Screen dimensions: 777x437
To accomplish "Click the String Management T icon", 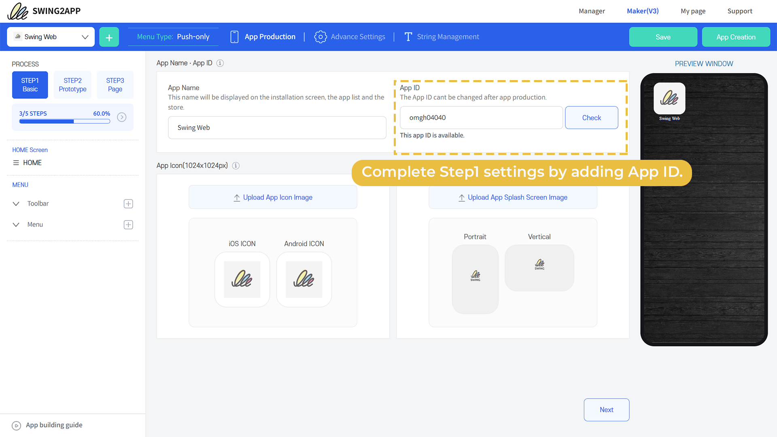I will point(408,36).
